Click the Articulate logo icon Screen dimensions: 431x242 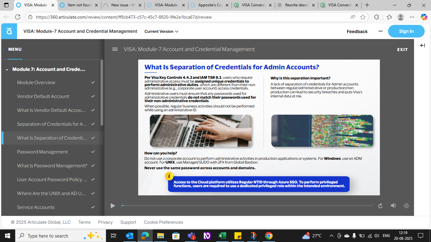pos(9,31)
